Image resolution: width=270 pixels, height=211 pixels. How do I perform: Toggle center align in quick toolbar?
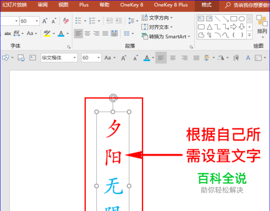click(x=173, y=58)
